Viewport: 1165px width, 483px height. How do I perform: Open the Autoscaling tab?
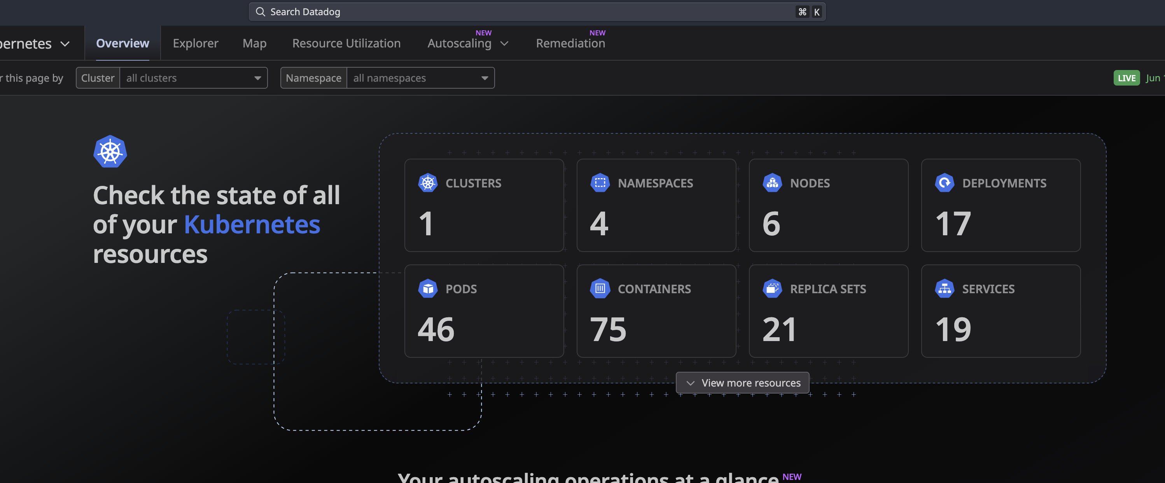460,44
